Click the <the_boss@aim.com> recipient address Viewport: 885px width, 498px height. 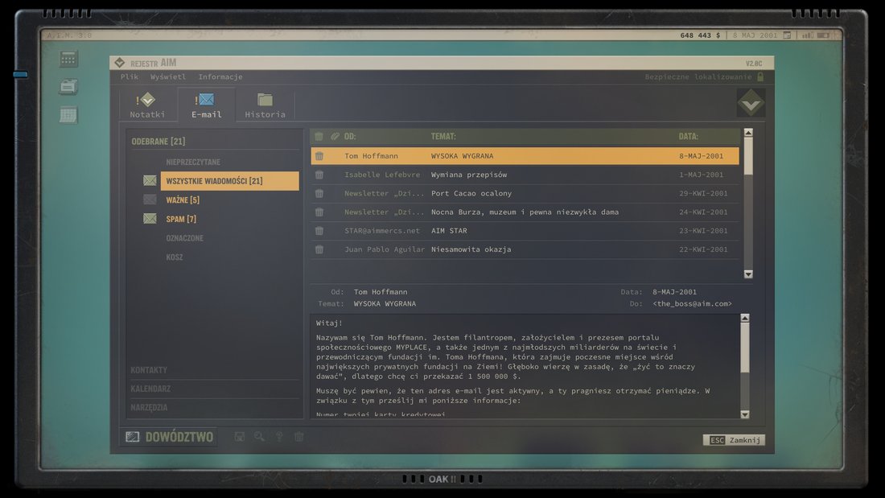[692, 304]
